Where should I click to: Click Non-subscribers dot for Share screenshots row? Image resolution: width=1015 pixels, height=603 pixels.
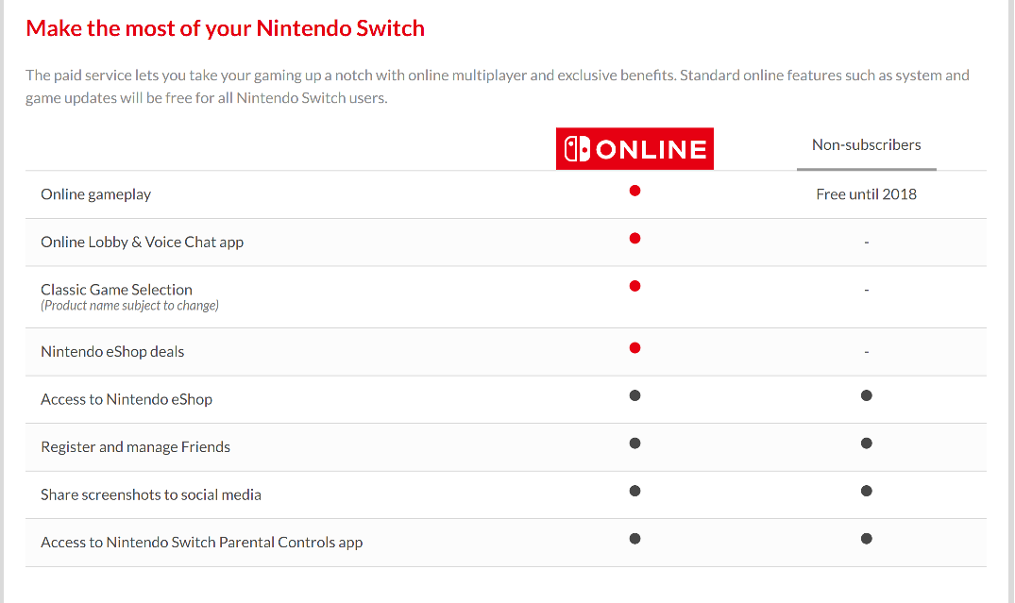[866, 491]
